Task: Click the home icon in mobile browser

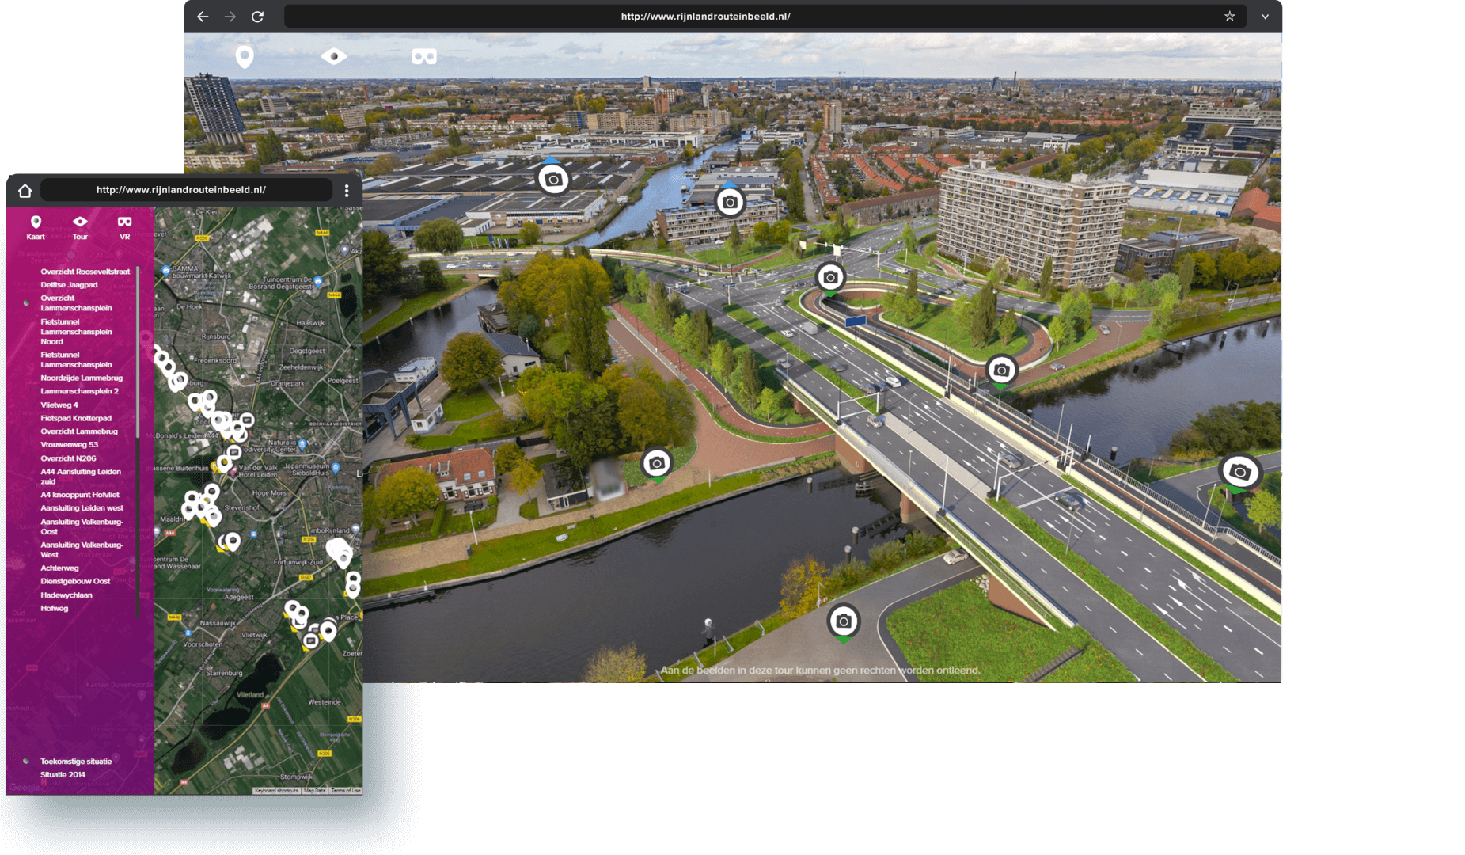Action: (25, 191)
